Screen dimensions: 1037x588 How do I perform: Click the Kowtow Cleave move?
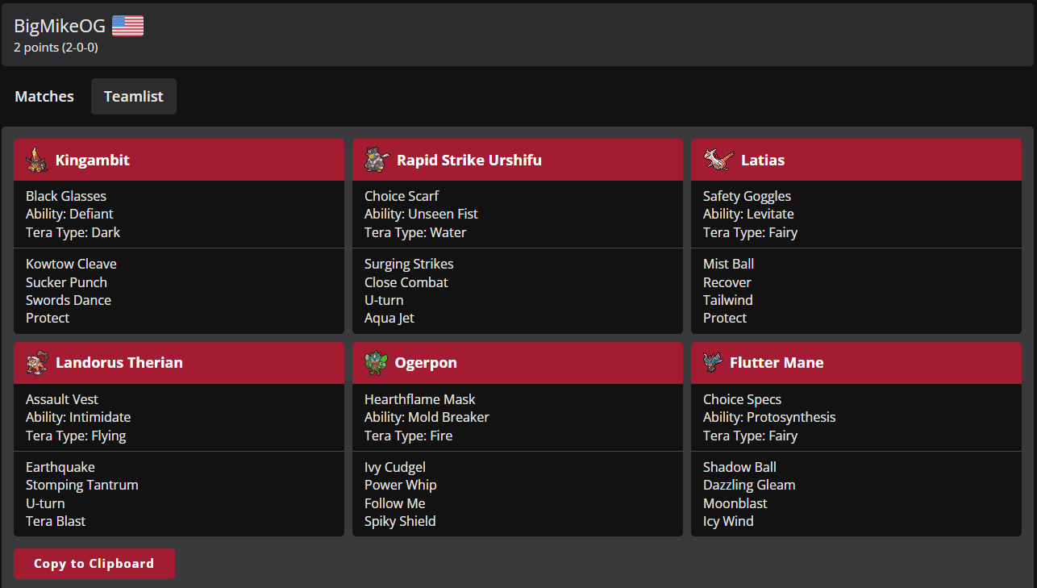(x=71, y=264)
